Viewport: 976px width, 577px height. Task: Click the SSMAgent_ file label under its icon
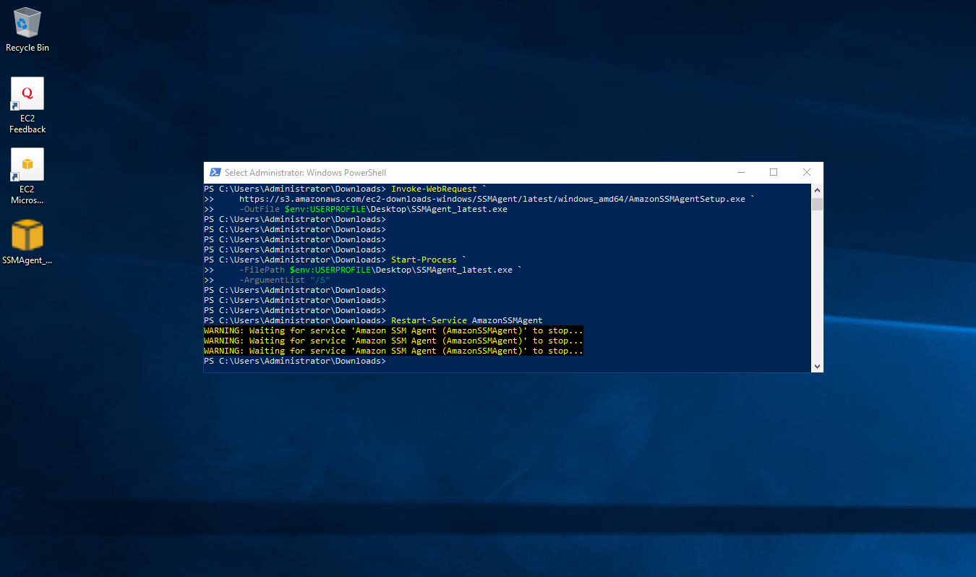(27, 260)
